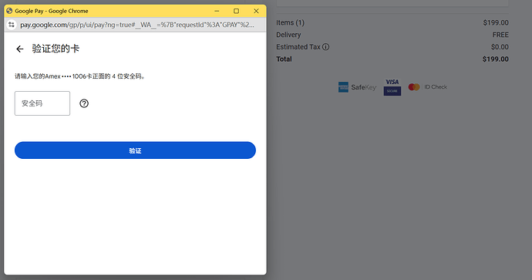
Task: Click the 验证您的卡 heading
Action: pyautogui.click(x=56, y=49)
